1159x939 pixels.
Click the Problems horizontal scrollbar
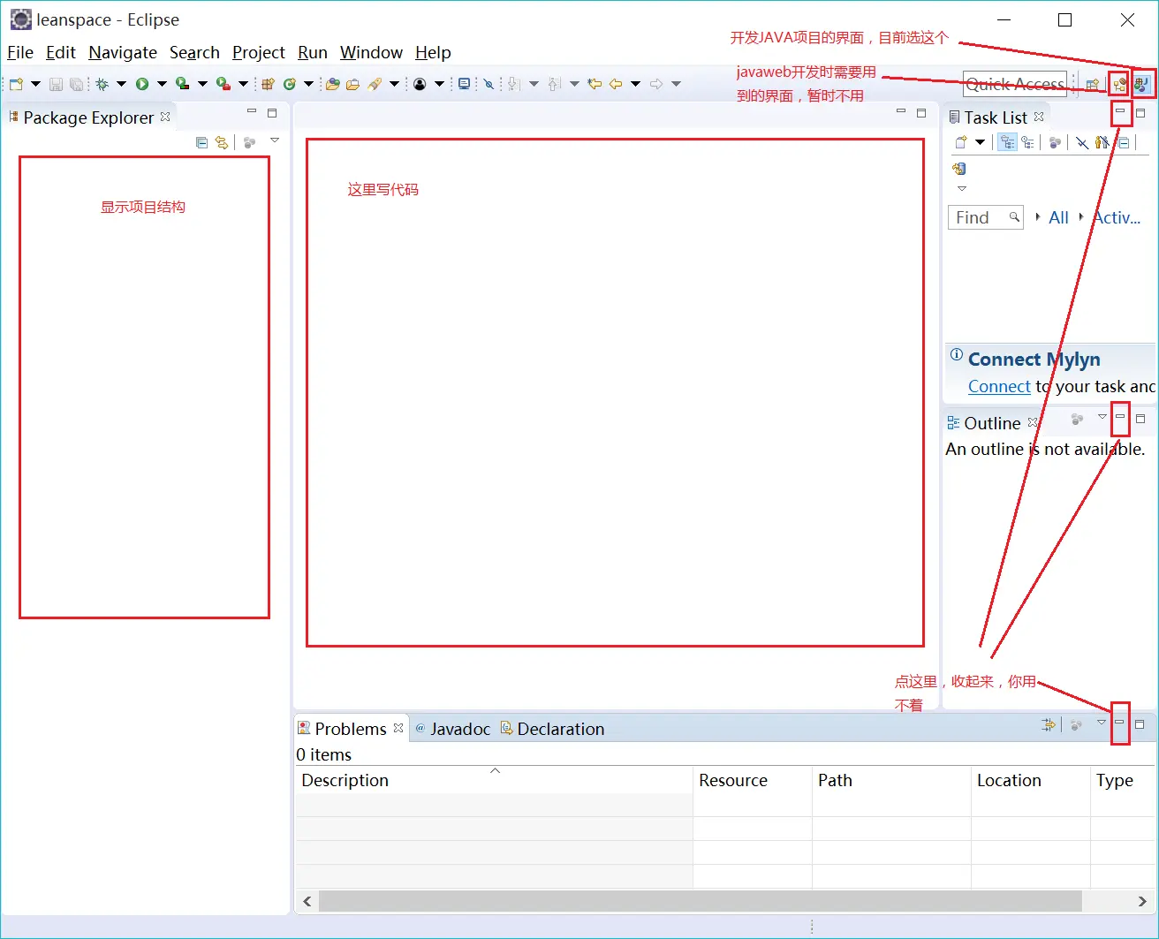(700, 901)
